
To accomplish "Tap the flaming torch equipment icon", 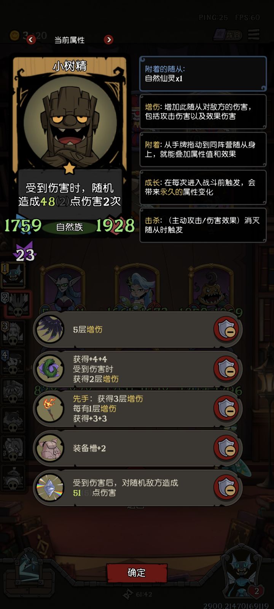I will (x=50, y=408).
